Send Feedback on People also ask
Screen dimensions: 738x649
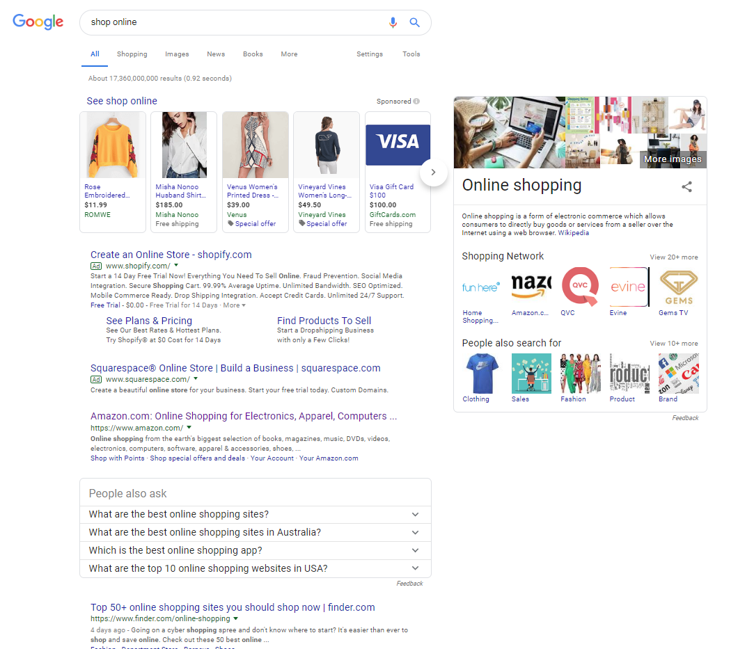[409, 584]
